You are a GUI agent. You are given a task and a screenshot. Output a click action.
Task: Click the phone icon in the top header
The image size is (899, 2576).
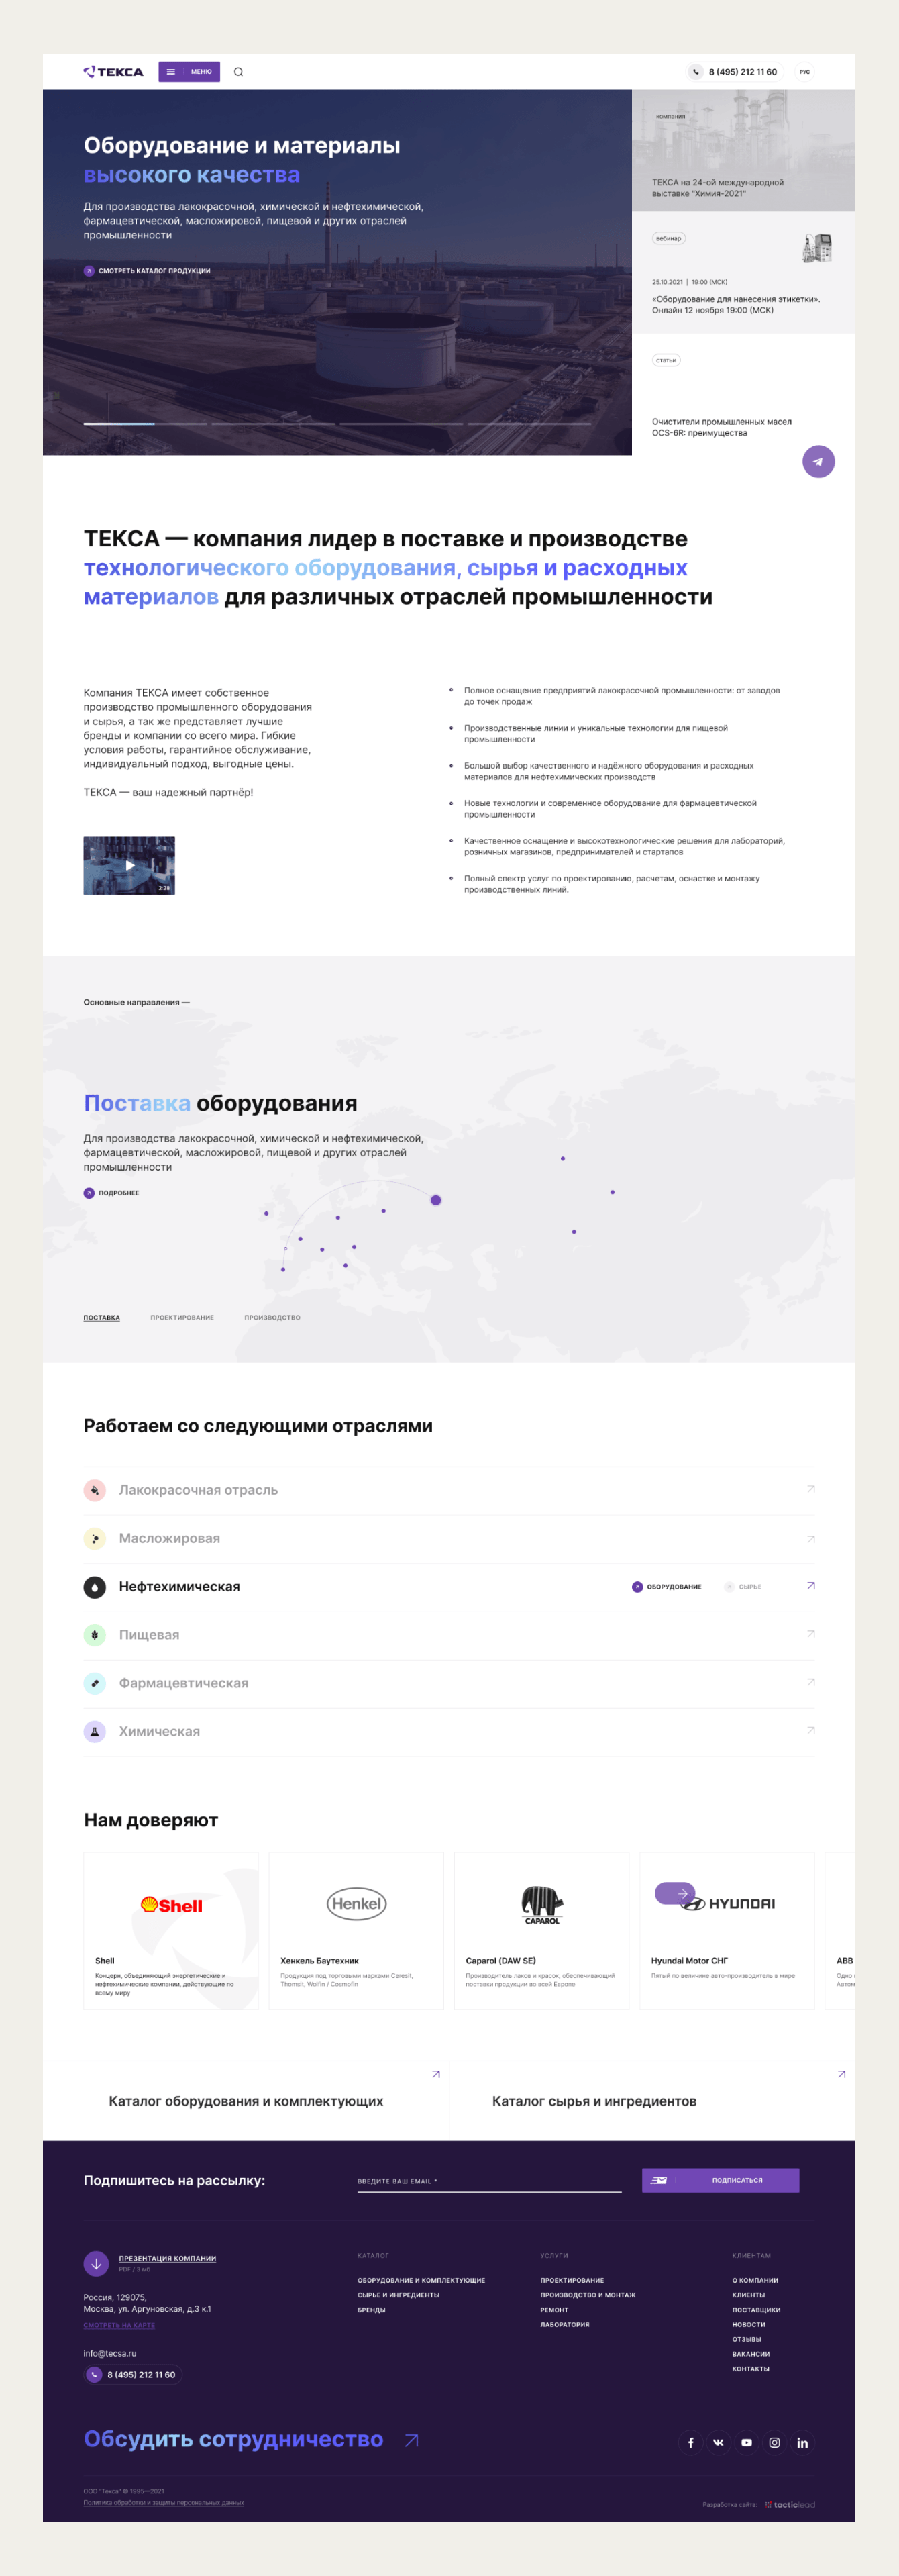coord(695,72)
